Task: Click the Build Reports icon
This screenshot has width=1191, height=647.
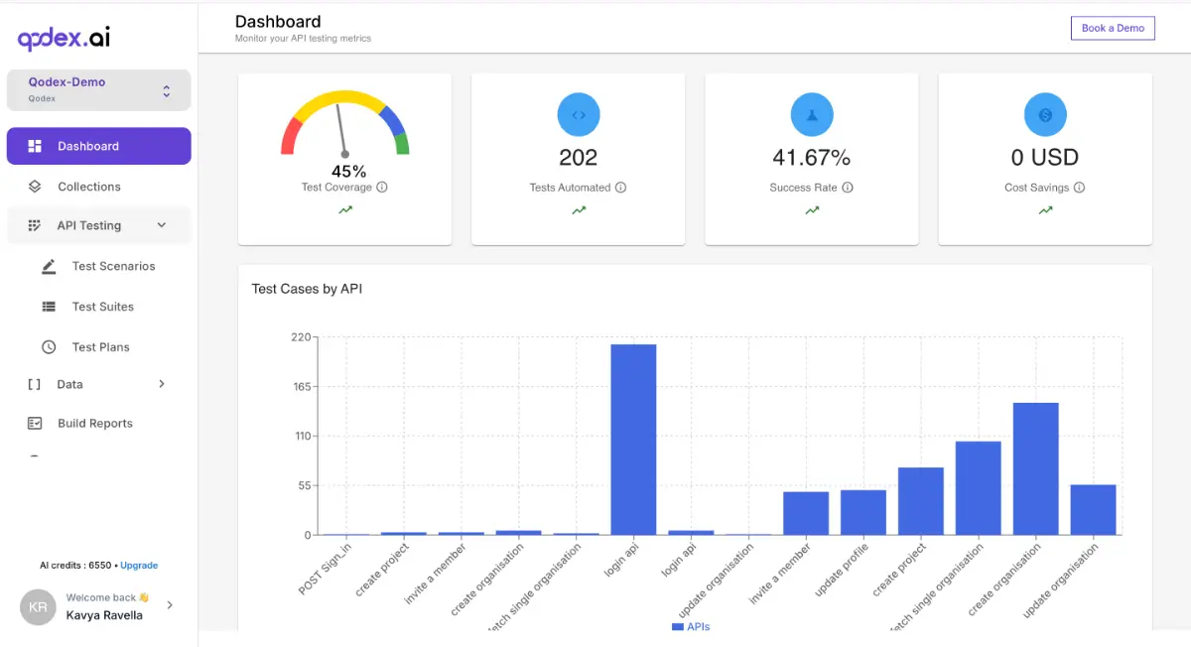Action: (35, 423)
